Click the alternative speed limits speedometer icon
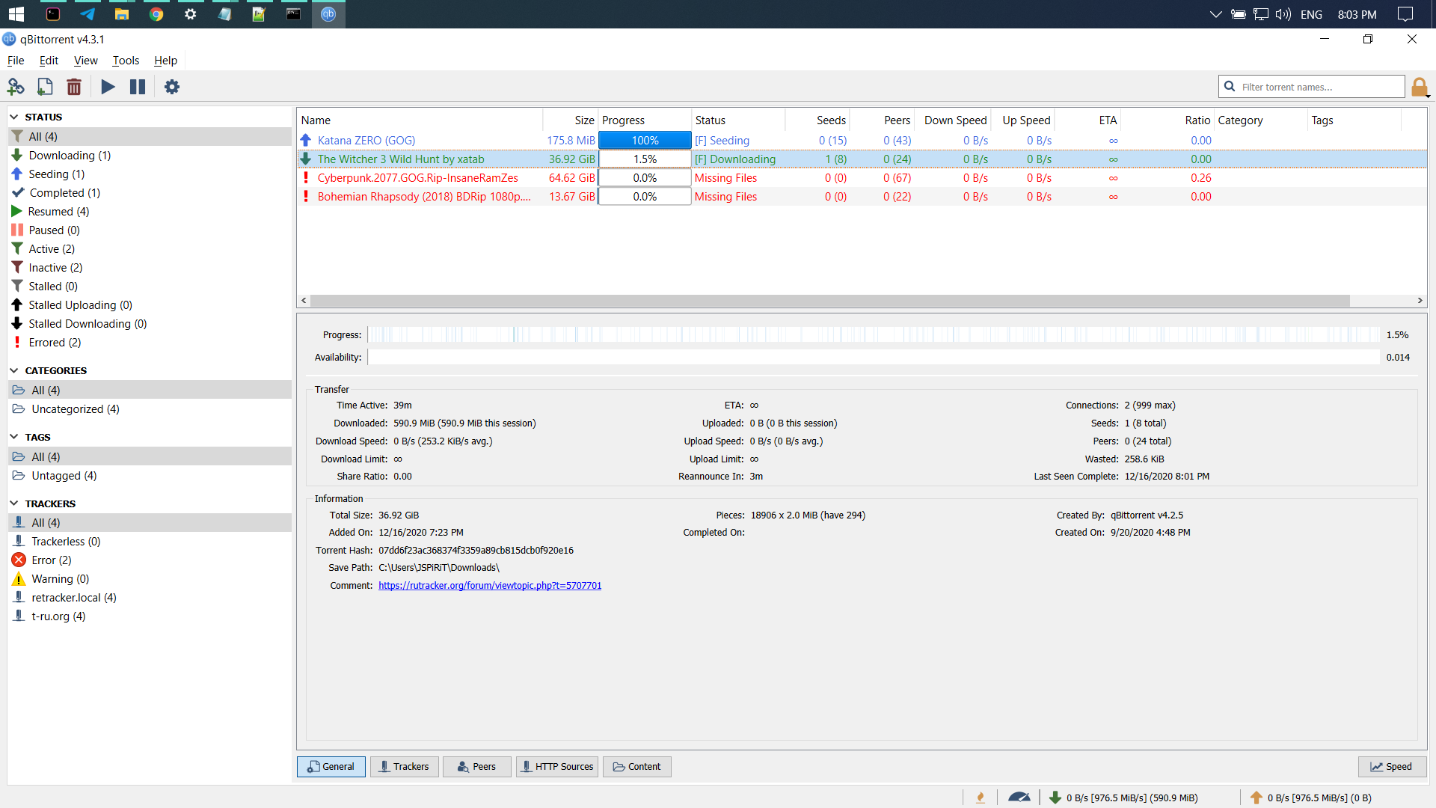Viewport: 1436px width, 808px height. click(1019, 798)
